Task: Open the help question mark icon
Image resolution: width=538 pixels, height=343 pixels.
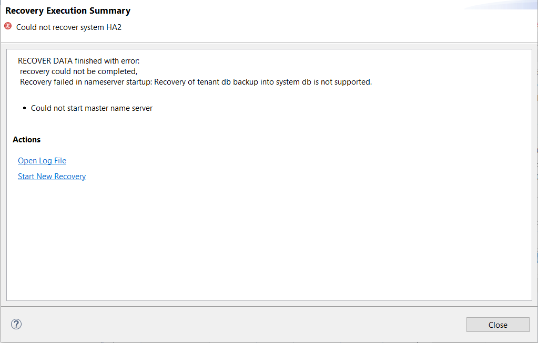Action: coord(16,324)
